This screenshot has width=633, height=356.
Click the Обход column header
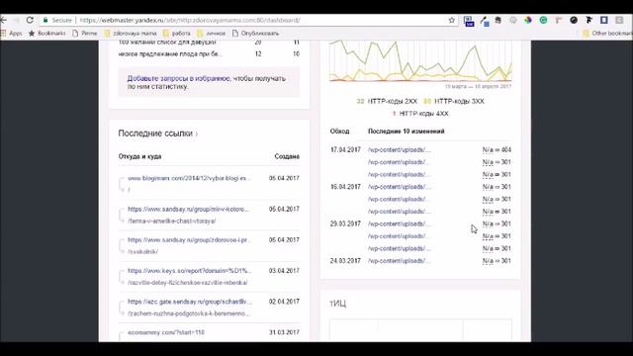(x=339, y=132)
